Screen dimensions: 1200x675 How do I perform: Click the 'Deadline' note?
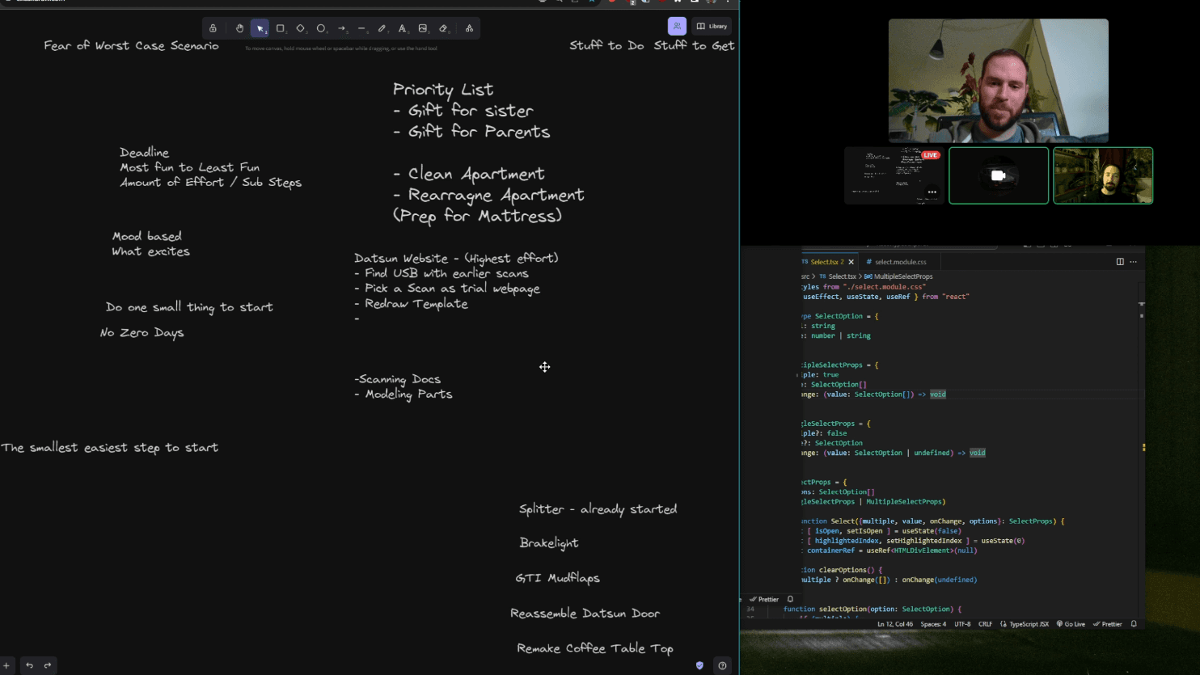tap(144, 153)
